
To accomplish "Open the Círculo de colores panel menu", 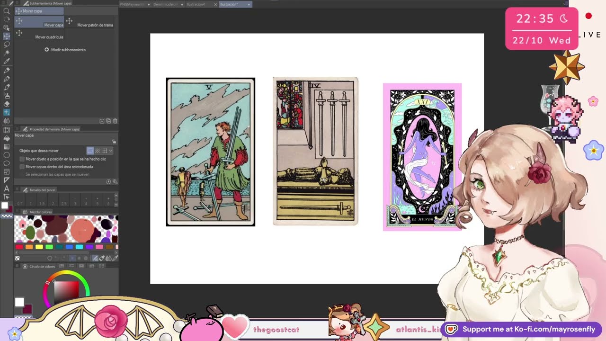I will 18,266.
